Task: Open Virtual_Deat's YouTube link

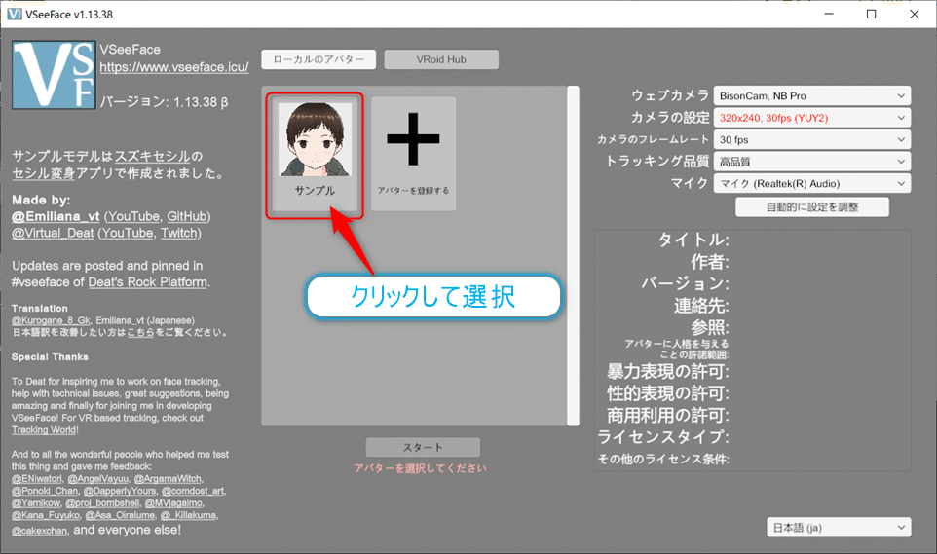Action: [x=128, y=233]
